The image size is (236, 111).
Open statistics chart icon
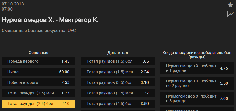(231, 14)
